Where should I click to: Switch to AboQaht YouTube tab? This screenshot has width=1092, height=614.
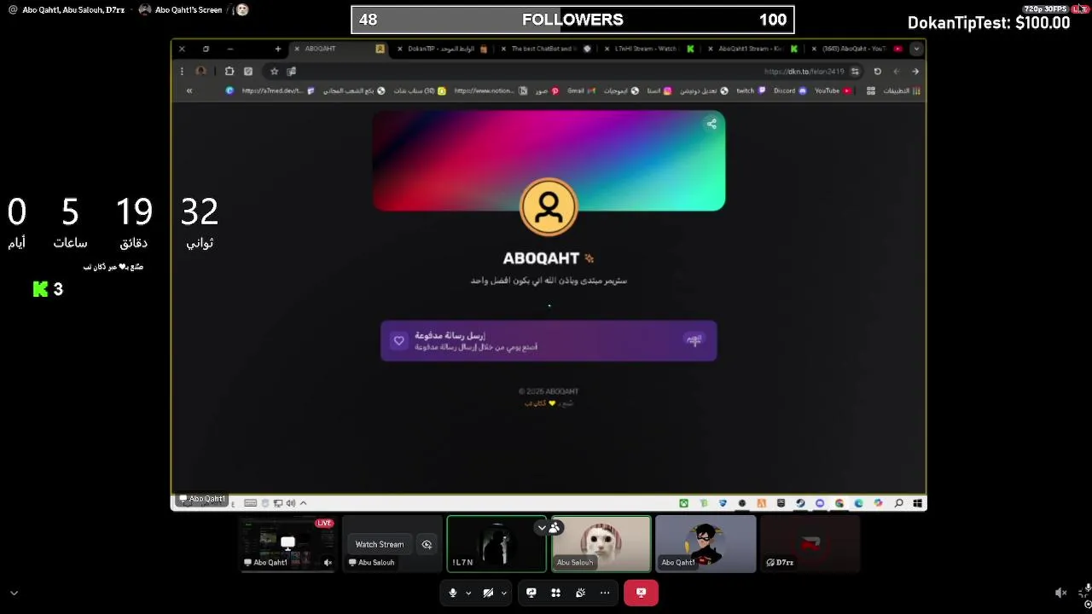[x=856, y=49]
